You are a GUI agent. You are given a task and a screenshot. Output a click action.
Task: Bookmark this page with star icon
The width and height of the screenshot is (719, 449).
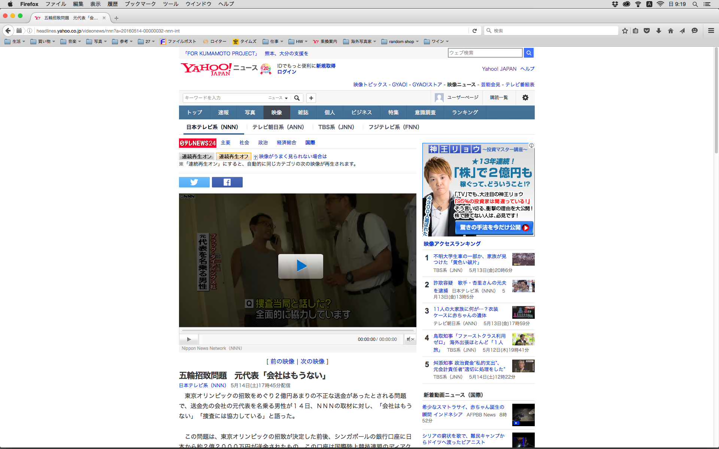(x=625, y=31)
